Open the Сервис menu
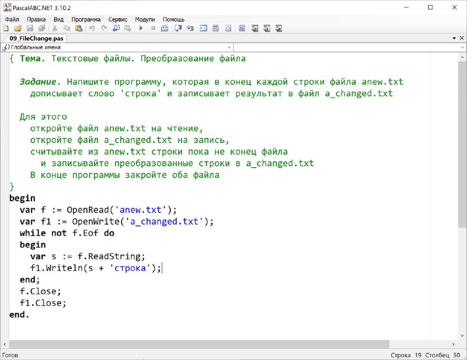Image resolution: width=467 pixels, height=360 pixels. point(118,19)
